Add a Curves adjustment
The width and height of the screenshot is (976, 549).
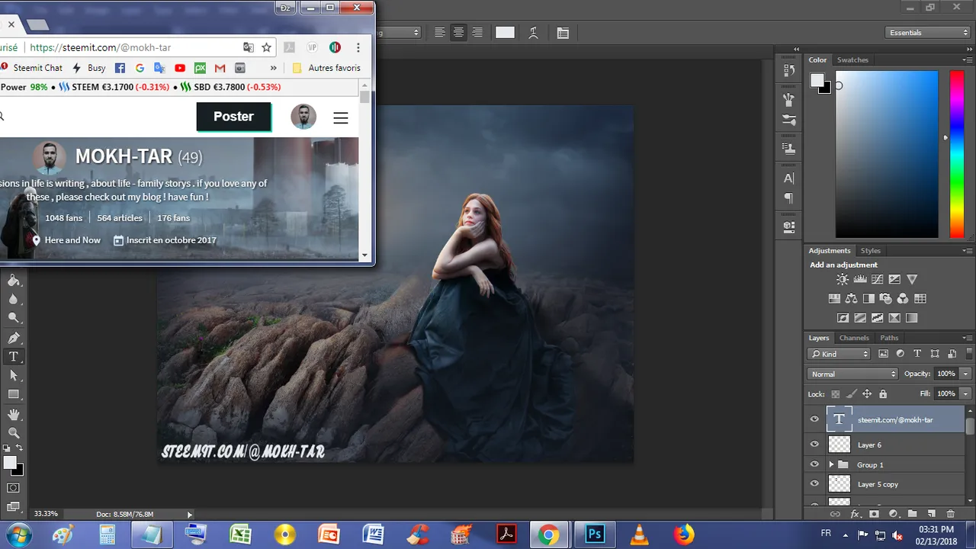878,280
